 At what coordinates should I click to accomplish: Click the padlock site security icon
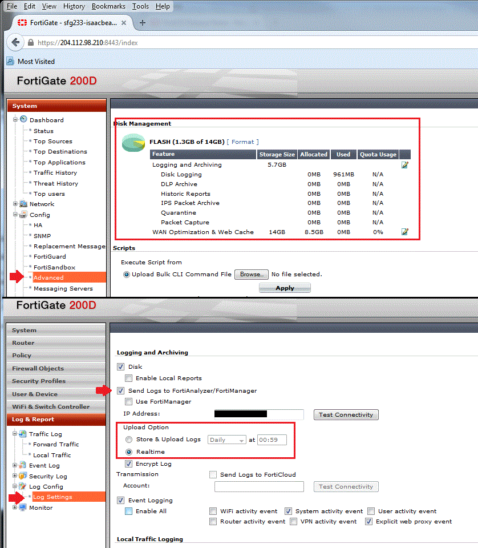[x=31, y=43]
